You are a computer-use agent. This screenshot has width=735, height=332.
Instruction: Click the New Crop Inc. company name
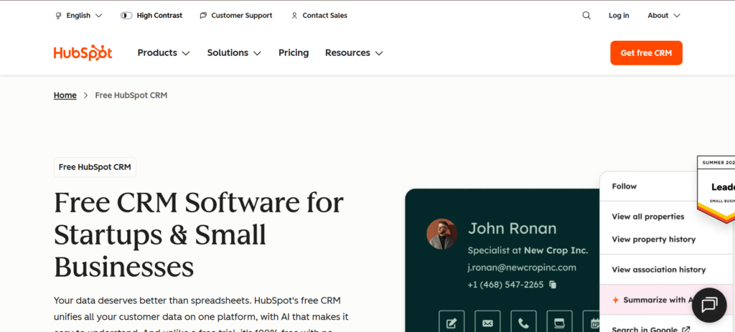556,250
